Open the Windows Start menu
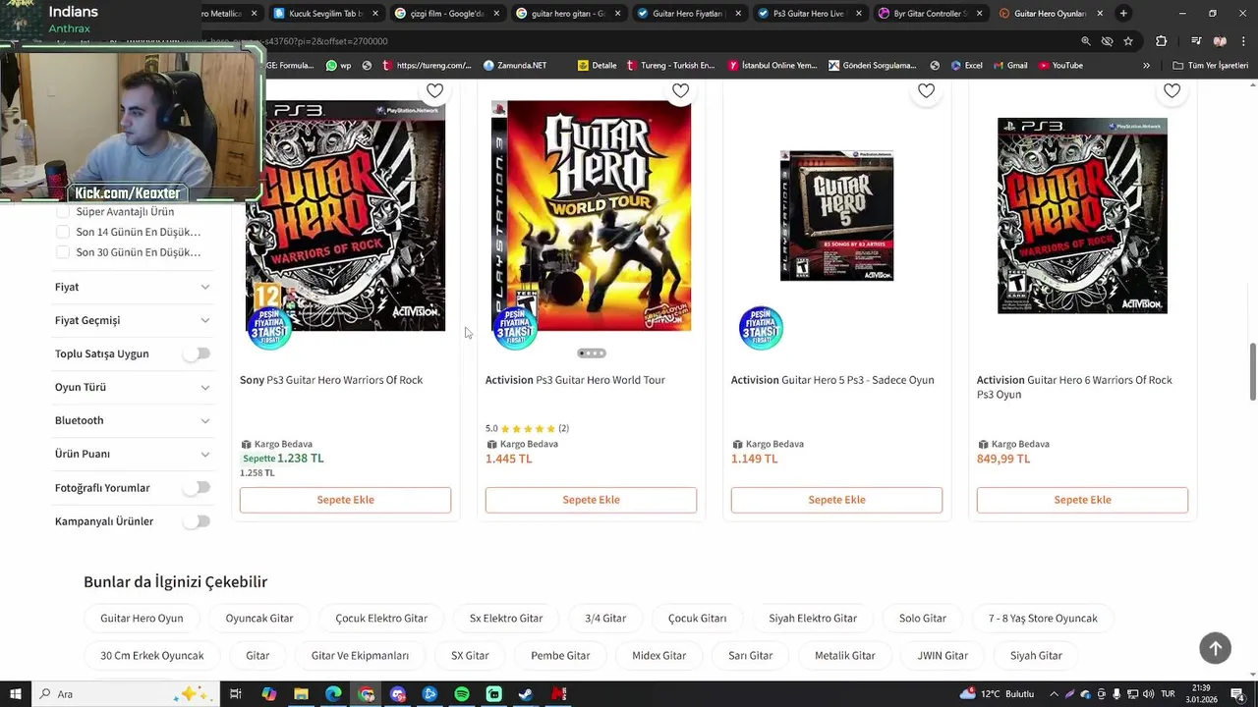Screen dimensions: 1258x707 coord(15,694)
